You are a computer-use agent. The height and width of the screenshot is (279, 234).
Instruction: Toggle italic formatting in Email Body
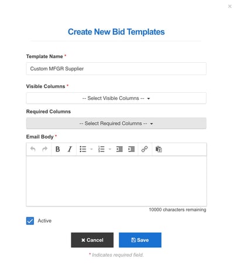point(70,149)
